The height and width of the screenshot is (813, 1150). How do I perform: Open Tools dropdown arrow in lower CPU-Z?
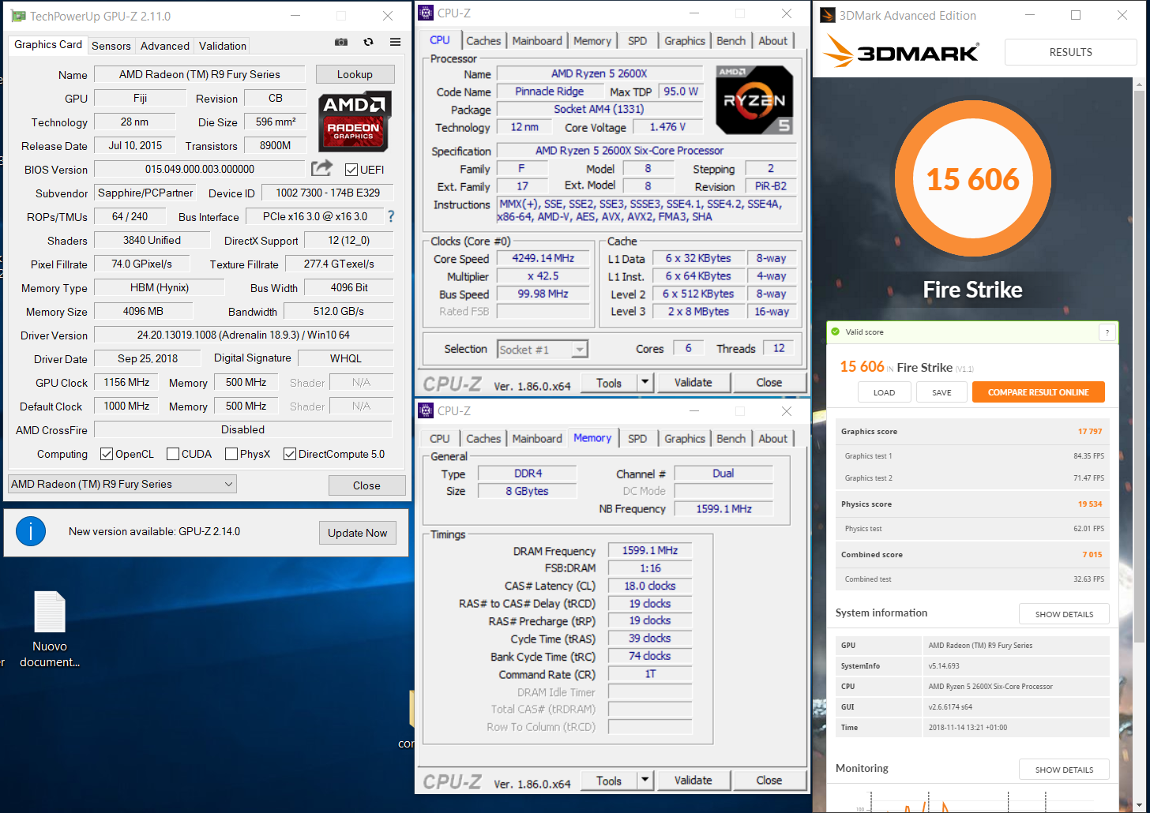(x=645, y=781)
